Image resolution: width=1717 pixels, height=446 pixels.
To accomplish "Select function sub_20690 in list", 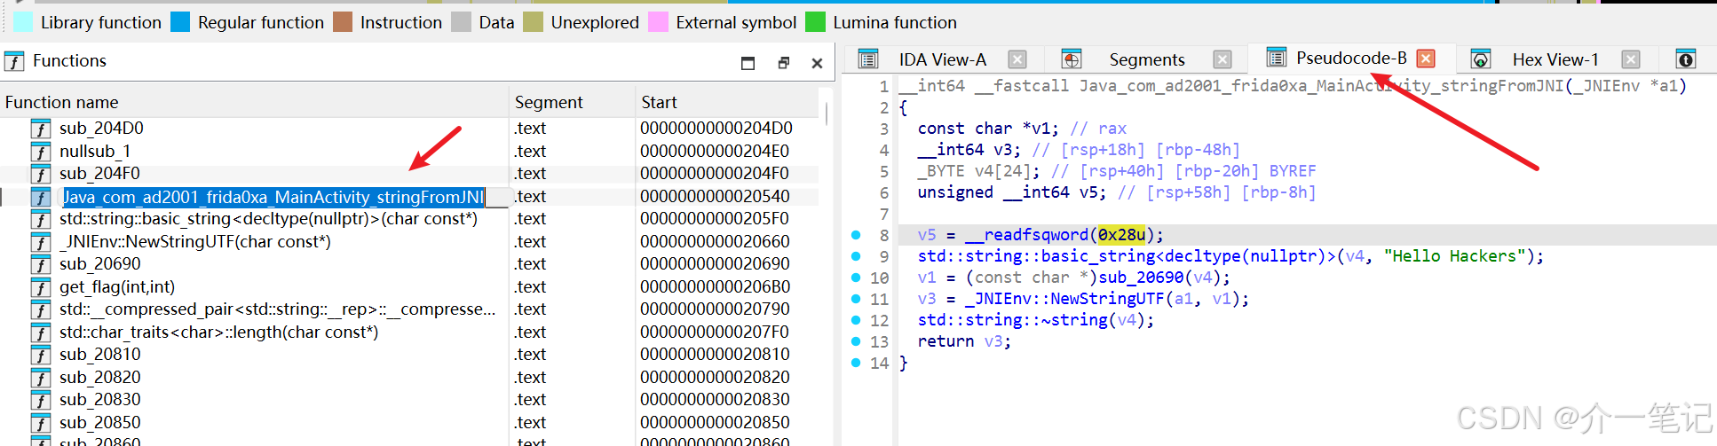I will (99, 263).
